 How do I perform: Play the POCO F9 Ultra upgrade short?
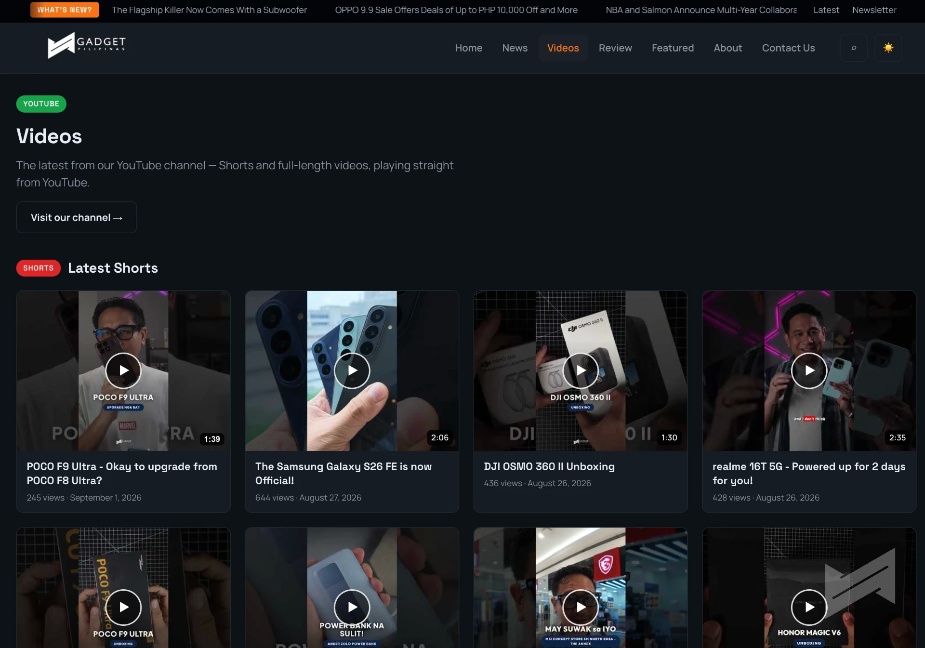coord(123,370)
